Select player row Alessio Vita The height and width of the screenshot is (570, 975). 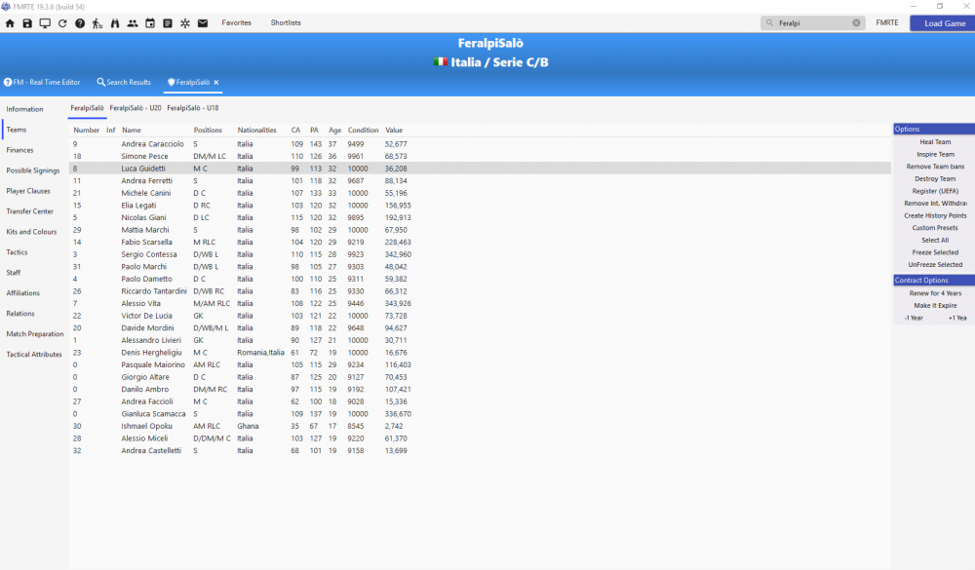click(x=480, y=303)
